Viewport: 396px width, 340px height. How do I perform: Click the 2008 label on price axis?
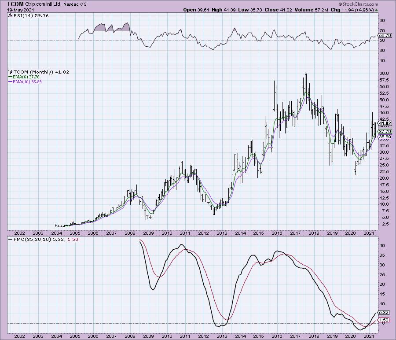pos(130,233)
